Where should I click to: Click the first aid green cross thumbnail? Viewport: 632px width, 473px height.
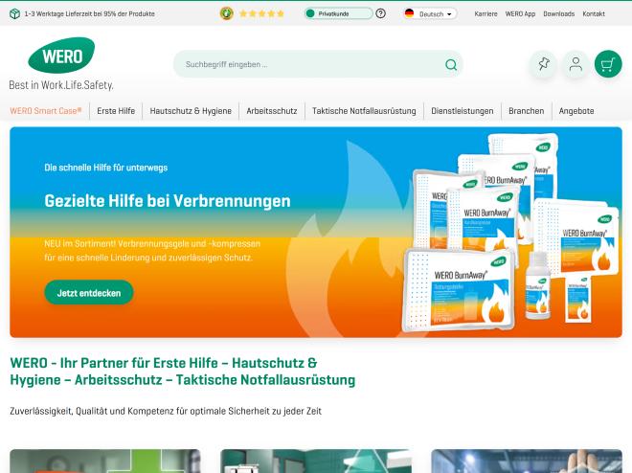click(105, 461)
